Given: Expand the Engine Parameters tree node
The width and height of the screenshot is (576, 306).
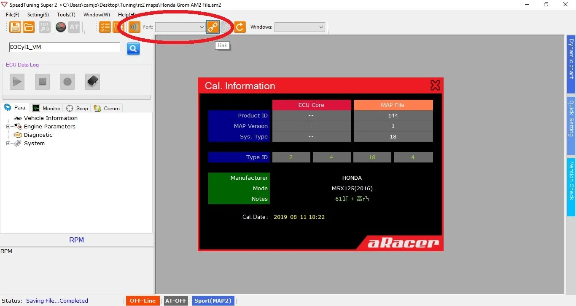Looking at the screenshot, I should [8, 126].
